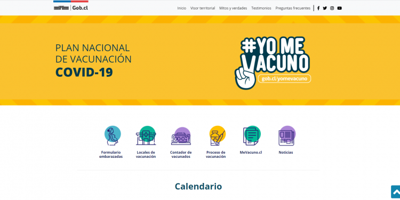Click the scroll-to-top arrow button
Image resolution: width=400 pixels, height=200 pixels.
click(396, 192)
